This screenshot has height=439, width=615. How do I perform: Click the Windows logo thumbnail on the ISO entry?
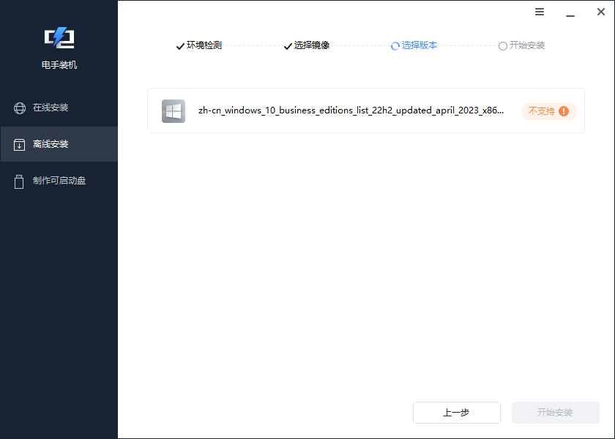point(174,111)
